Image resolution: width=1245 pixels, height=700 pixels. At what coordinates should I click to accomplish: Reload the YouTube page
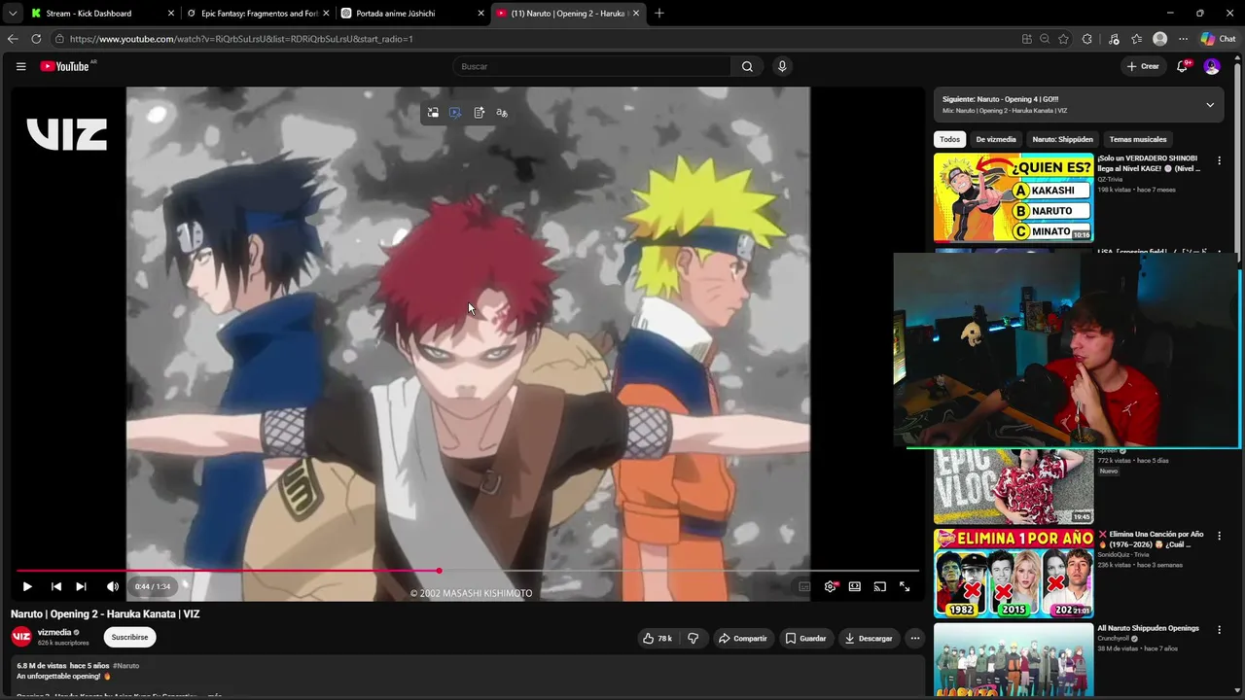(36, 39)
